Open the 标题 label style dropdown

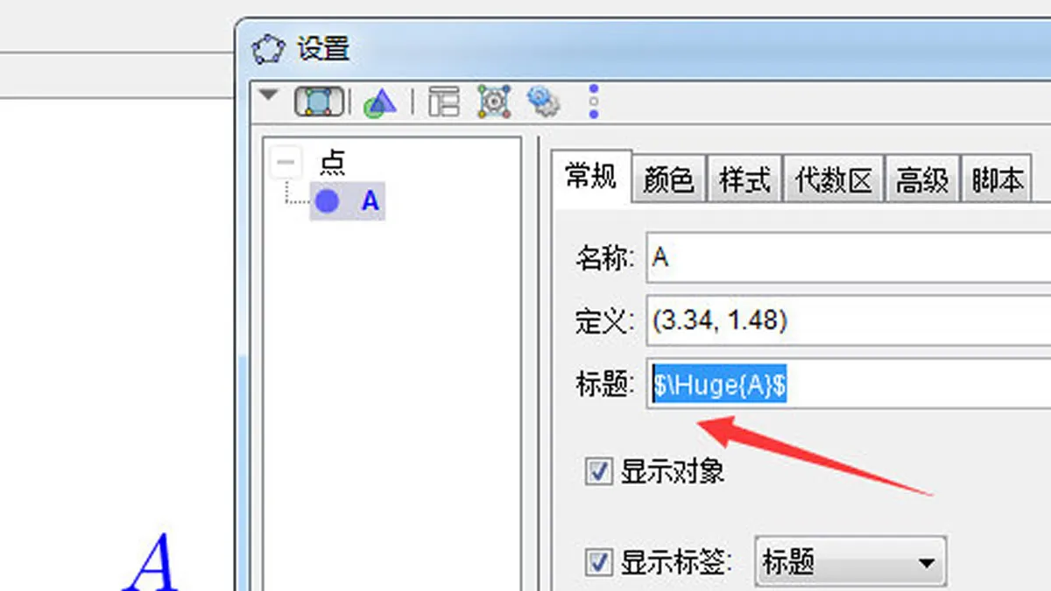coord(850,561)
